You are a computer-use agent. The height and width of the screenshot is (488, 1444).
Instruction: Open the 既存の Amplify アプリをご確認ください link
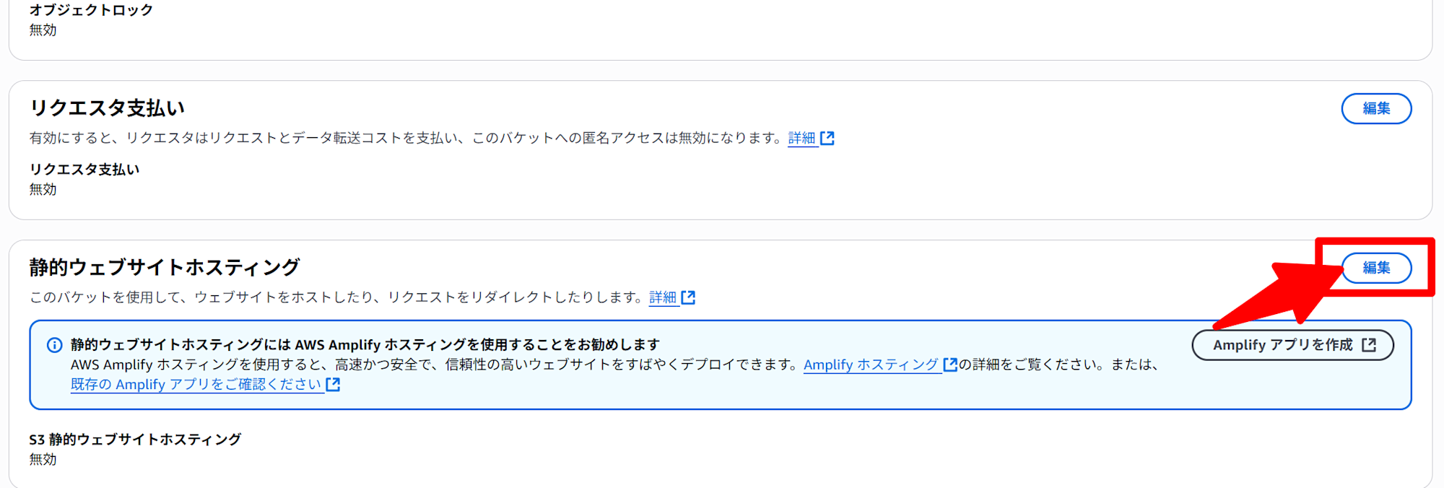(x=196, y=384)
